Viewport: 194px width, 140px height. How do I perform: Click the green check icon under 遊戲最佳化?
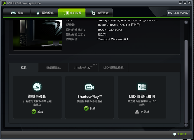tap(34, 111)
